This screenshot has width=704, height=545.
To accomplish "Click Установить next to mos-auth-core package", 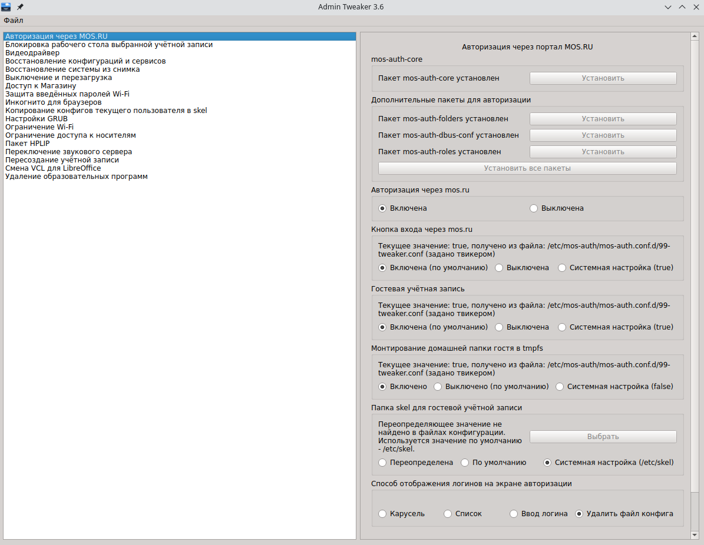I will pos(603,78).
